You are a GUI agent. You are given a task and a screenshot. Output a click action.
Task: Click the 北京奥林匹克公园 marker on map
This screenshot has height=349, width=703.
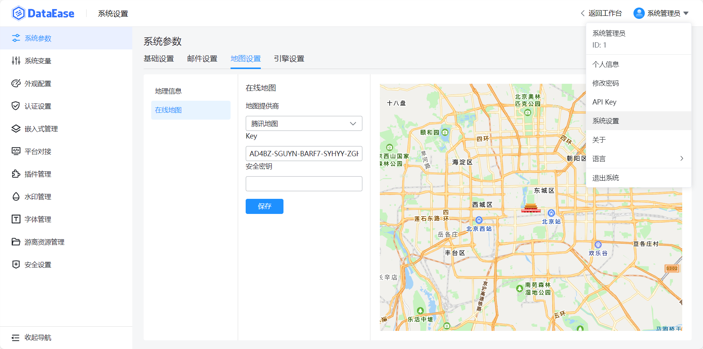(x=528, y=112)
